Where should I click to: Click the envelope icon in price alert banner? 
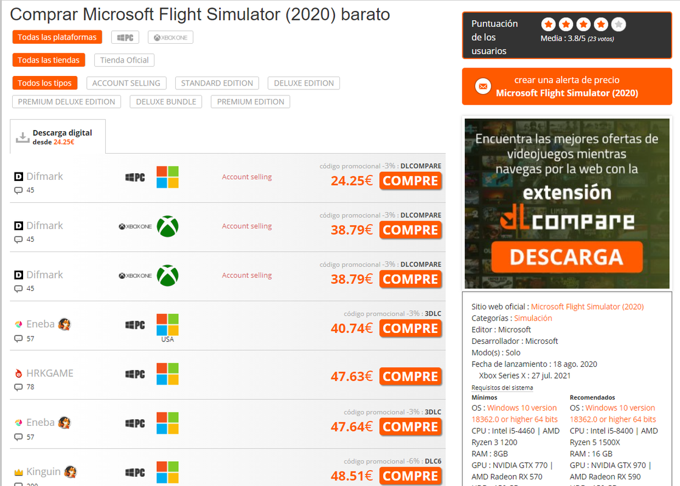click(483, 86)
